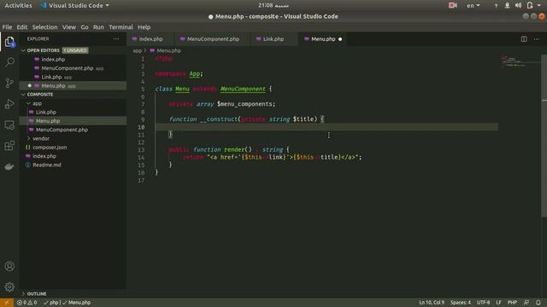Open the Visual Studio Code app menu

(x=74, y=6)
